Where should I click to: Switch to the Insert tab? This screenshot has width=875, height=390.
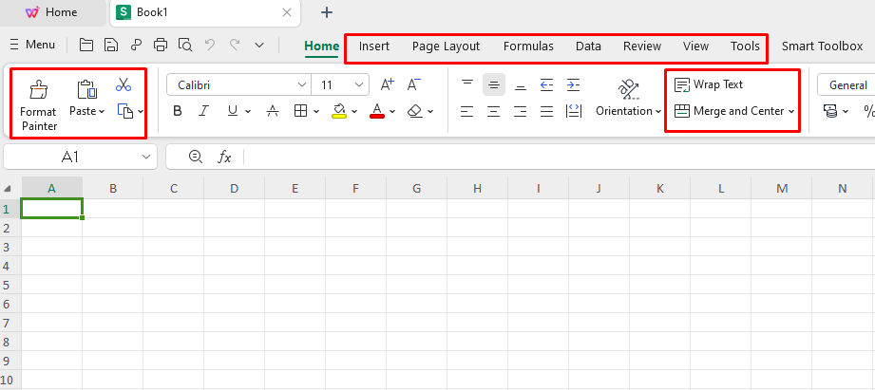pos(374,46)
